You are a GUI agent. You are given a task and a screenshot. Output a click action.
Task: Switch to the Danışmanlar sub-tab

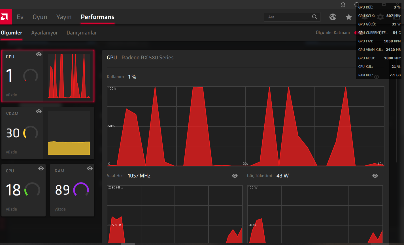82,33
